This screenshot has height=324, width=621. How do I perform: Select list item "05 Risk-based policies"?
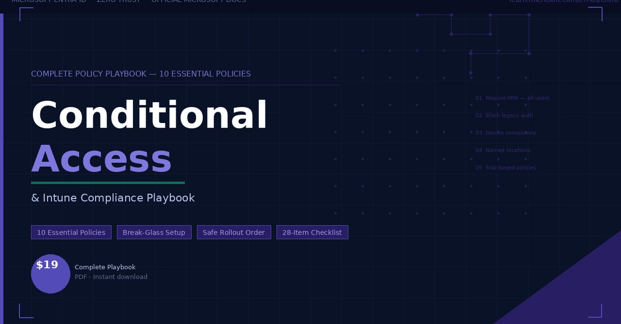tap(506, 168)
